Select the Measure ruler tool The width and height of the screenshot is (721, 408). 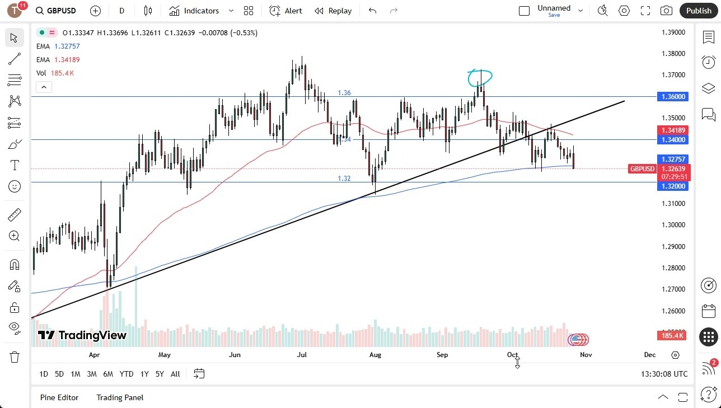tap(14, 214)
